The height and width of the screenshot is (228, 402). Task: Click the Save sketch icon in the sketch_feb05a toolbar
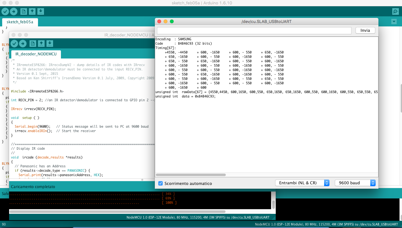pyautogui.click(x=41, y=12)
